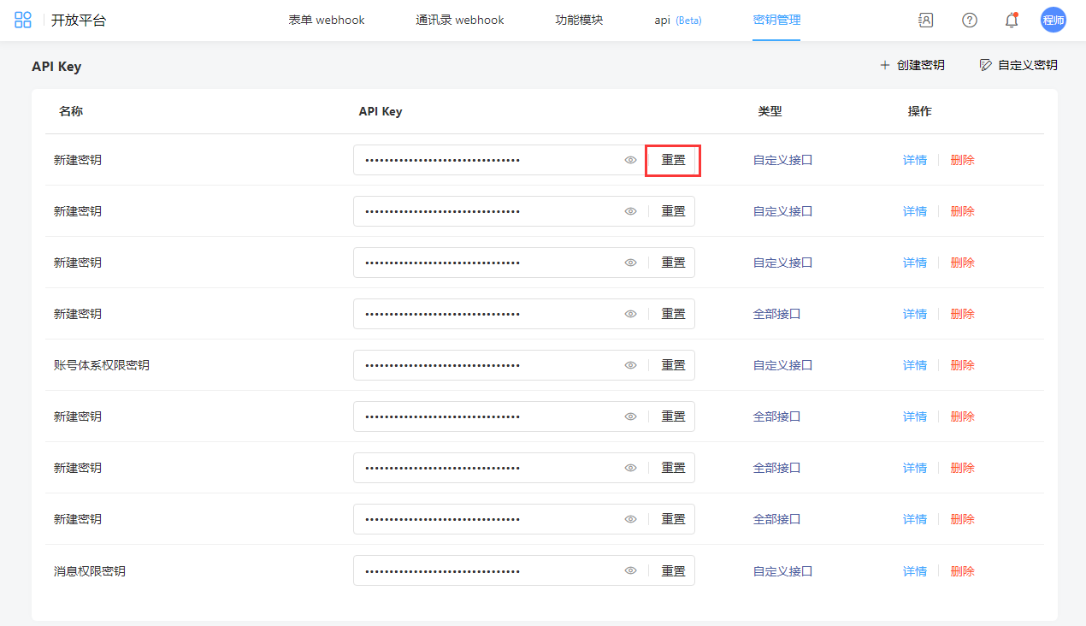This screenshot has height=626, width=1086.
Task: Open the contacts directory icon in header
Action: point(925,21)
